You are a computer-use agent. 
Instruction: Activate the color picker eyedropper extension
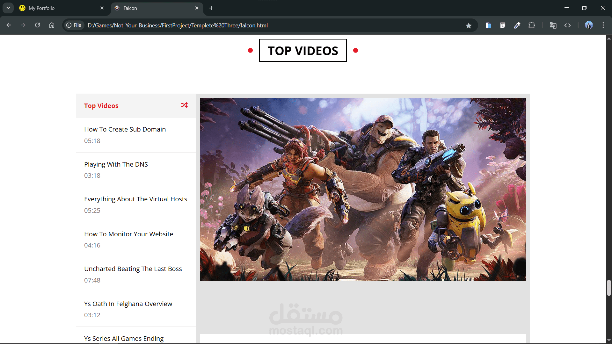coord(517,25)
